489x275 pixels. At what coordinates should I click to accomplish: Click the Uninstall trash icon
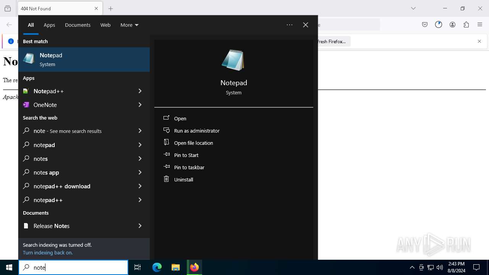click(167, 179)
